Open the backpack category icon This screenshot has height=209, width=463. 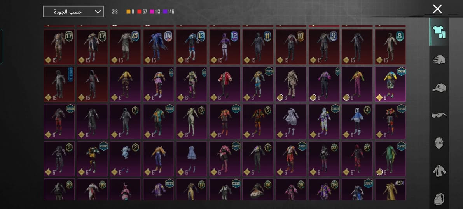439,199
